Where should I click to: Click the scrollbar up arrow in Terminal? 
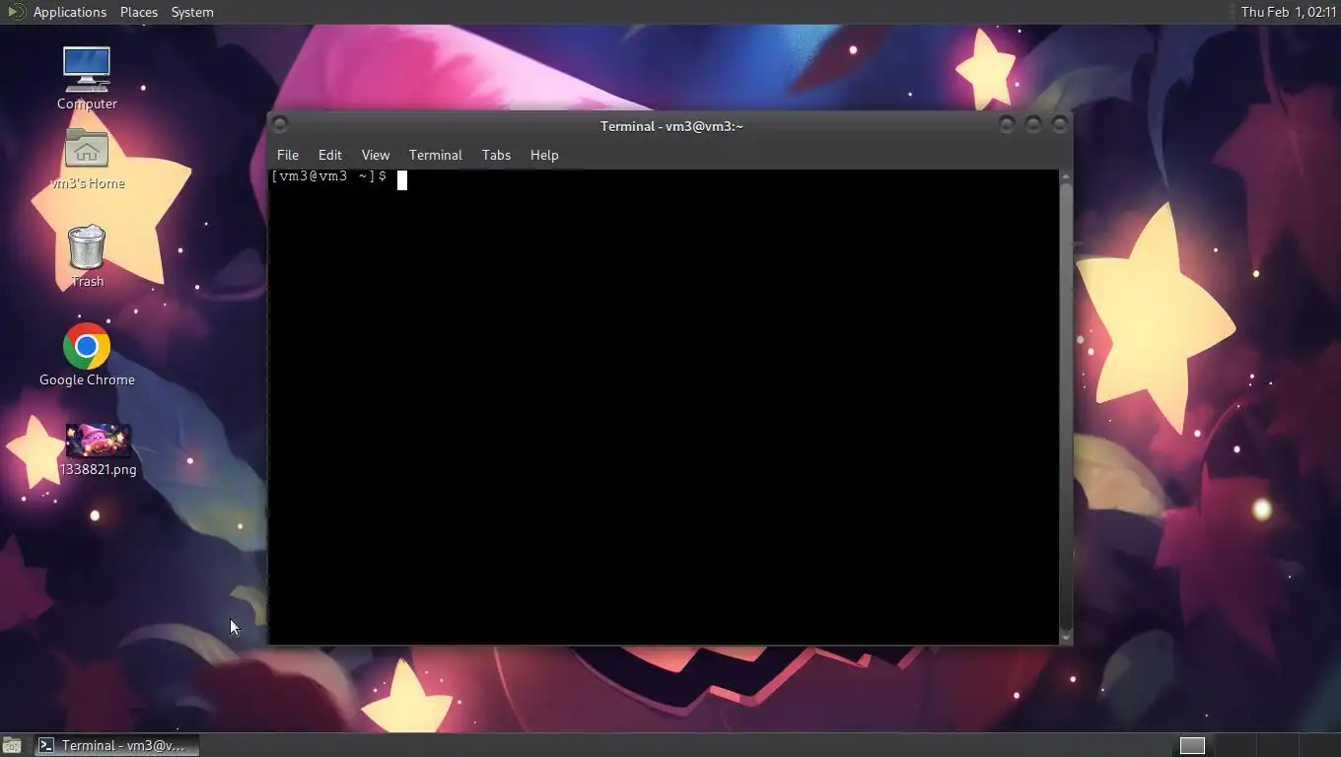(1065, 175)
